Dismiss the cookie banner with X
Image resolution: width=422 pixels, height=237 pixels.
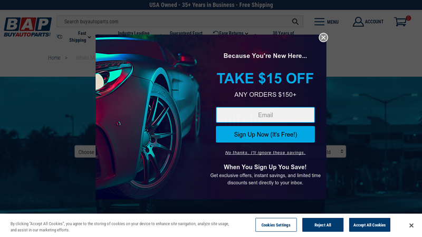[411, 225]
